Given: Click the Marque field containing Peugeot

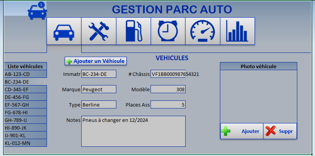Looking at the screenshot, I should [x=99, y=89].
